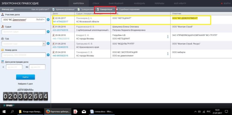Add another judge with plus icon

(x=48, y=32)
